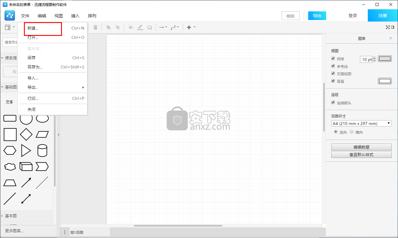Click the 注册 register button

coord(383,16)
